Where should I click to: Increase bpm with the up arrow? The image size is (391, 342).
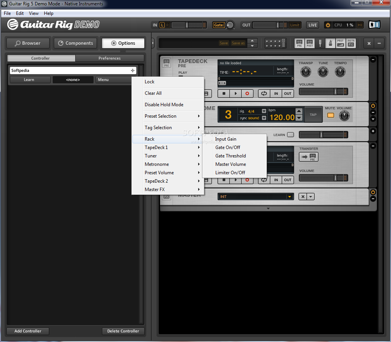point(299,111)
